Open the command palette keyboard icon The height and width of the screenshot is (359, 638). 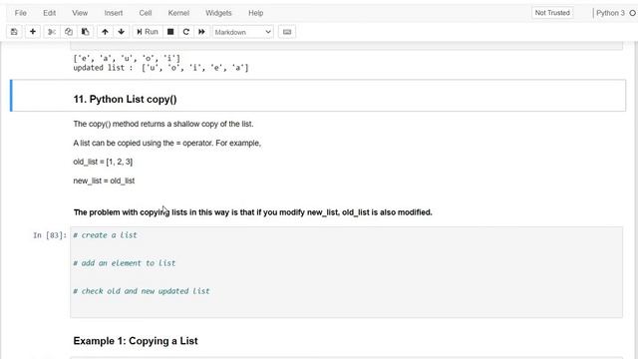(x=287, y=32)
